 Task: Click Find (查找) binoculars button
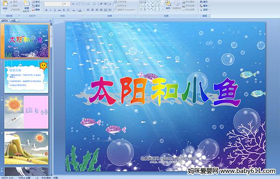click(x=203, y=2)
